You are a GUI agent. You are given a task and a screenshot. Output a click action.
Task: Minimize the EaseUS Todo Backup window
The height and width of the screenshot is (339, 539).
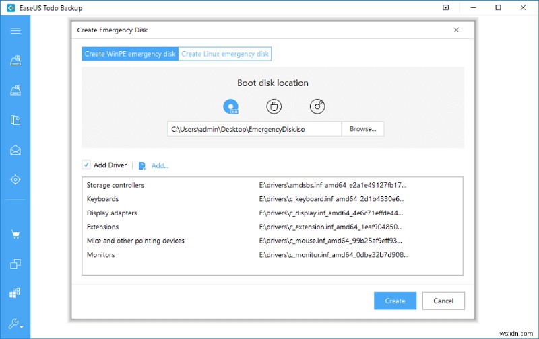pyautogui.click(x=474, y=7)
